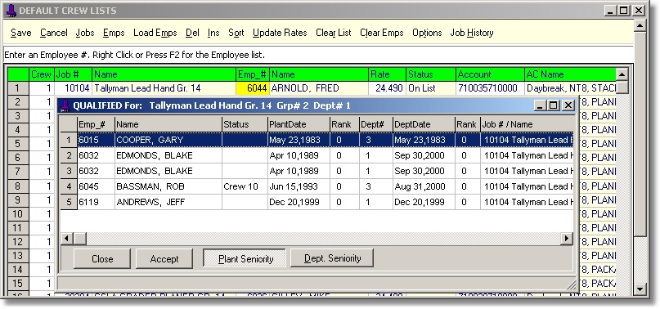Click the dialog's horizontal scrollbar right arrow
Image resolution: width=660 pixels, height=309 pixels.
[x=567, y=239]
